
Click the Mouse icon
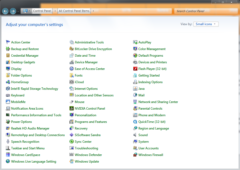[72, 102]
